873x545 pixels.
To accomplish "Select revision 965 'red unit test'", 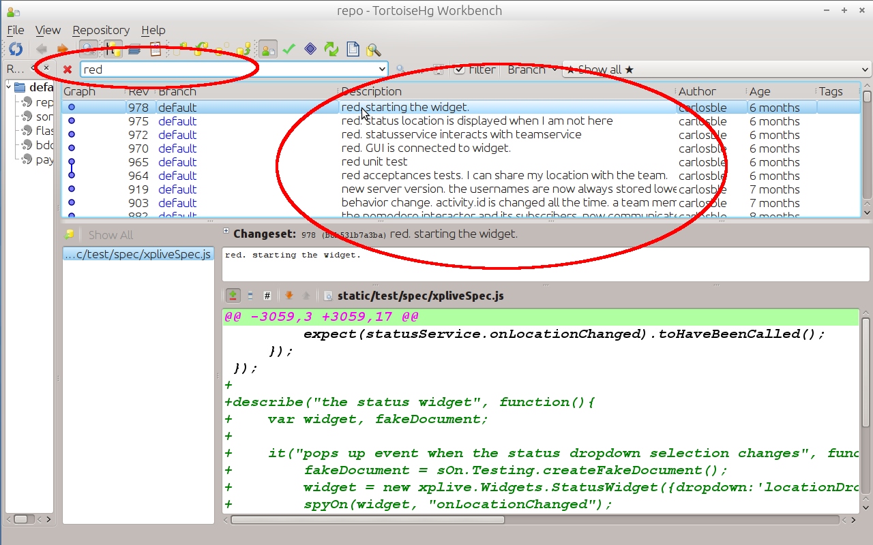I will tap(461, 162).
